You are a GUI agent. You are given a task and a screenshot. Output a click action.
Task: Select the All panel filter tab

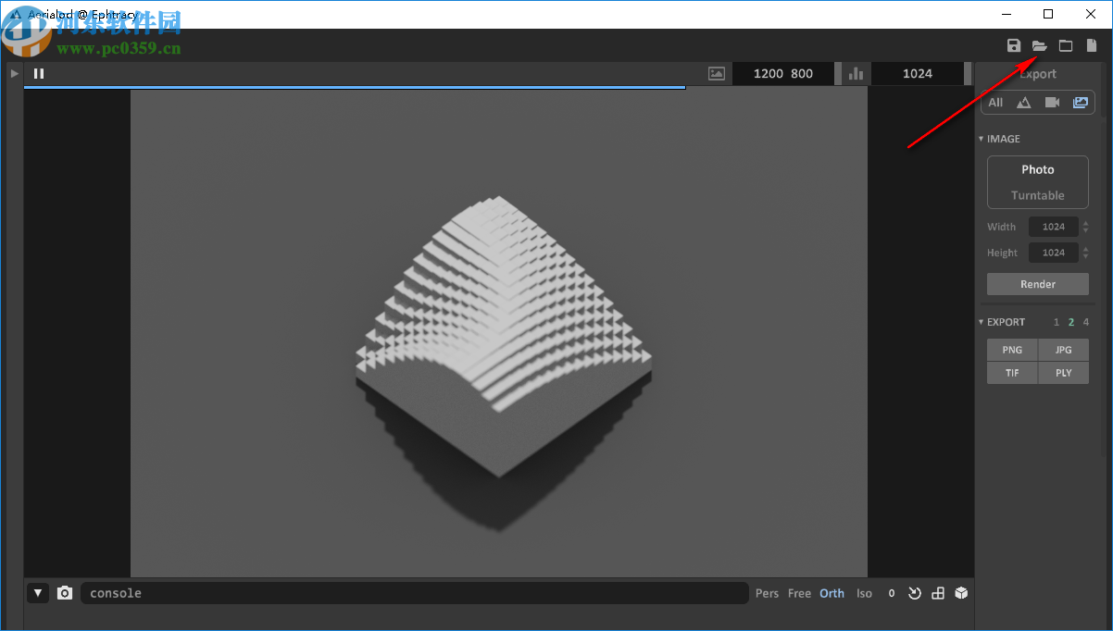[x=995, y=103]
